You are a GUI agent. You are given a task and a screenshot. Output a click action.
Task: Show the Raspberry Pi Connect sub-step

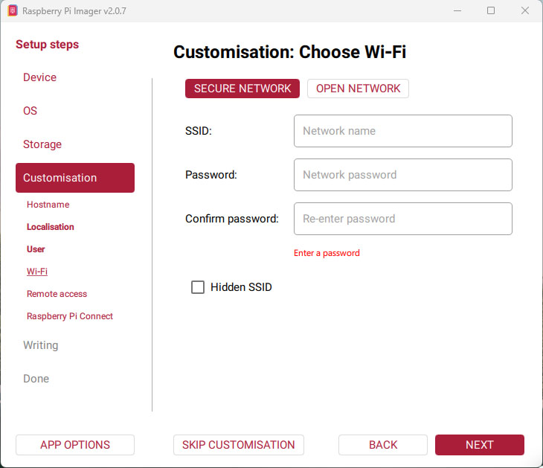(x=70, y=316)
